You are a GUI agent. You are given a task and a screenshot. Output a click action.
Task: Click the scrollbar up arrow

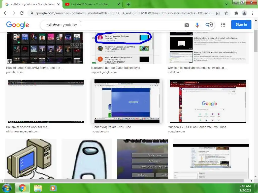pyautogui.click(x=256, y=20)
